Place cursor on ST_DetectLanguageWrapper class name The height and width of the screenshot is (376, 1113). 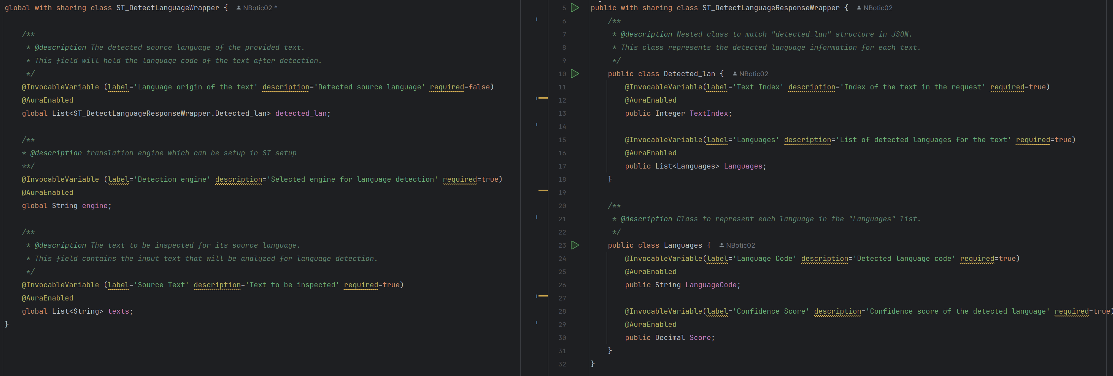click(167, 8)
